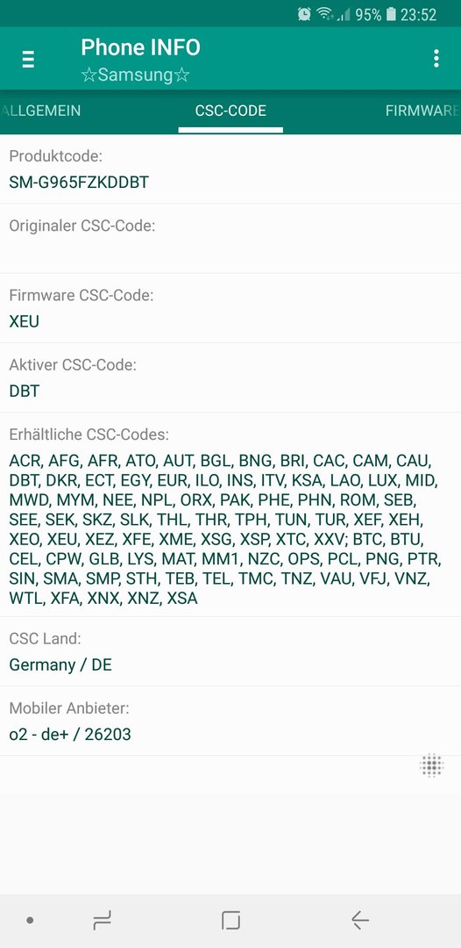This screenshot has width=461, height=948.
Task: Tap the Aktiver CSC-Code DBT row
Action: pos(230,377)
